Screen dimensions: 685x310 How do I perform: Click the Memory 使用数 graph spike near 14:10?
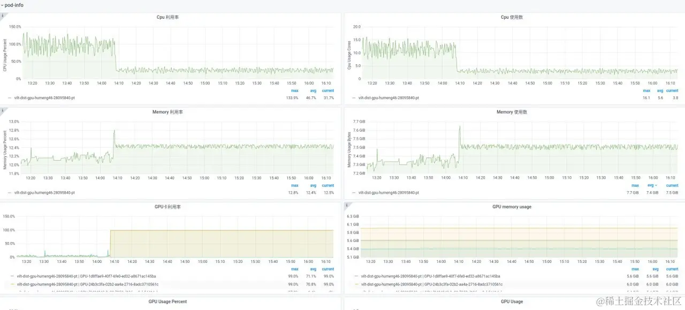point(460,137)
